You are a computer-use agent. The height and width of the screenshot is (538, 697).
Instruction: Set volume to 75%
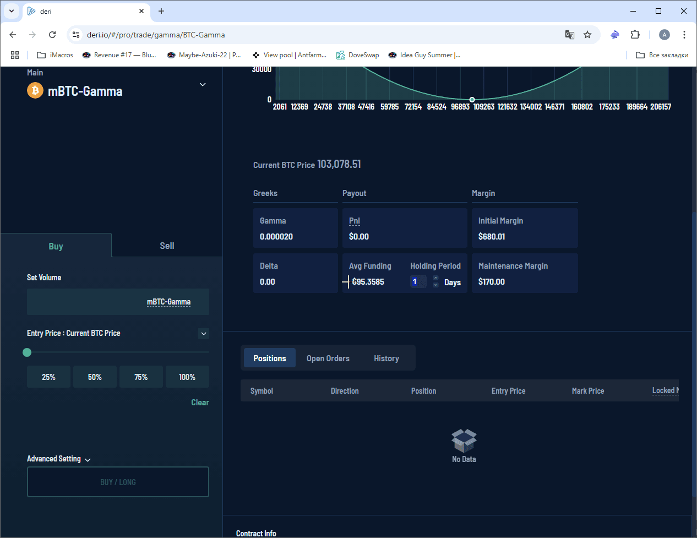coord(141,377)
